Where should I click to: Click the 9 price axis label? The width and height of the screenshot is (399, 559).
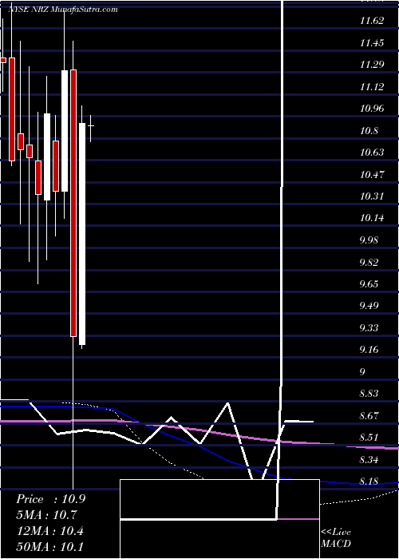[362, 372]
